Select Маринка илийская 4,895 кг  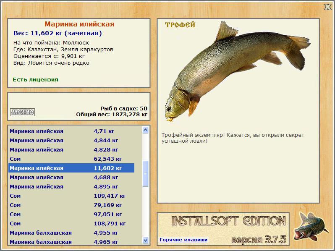tap(71, 187)
